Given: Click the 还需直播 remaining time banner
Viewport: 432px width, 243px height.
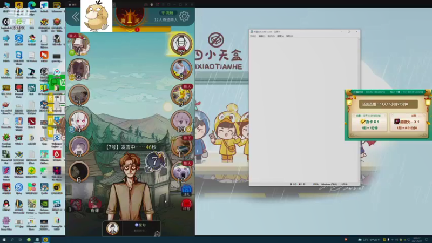Looking at the screenshot, I should 388,104.
